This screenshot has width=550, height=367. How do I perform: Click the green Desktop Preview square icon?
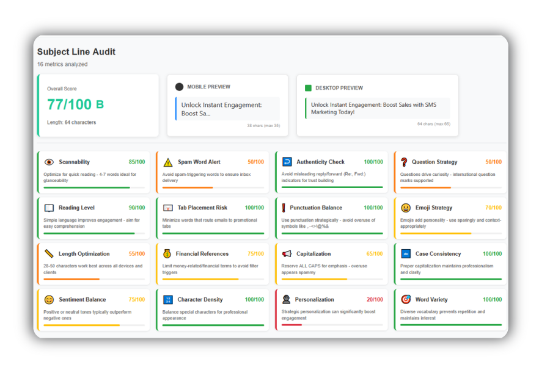tap(308, 88)
